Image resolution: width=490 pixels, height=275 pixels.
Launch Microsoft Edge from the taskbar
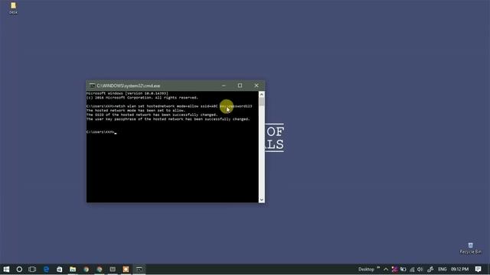point(46,269)
